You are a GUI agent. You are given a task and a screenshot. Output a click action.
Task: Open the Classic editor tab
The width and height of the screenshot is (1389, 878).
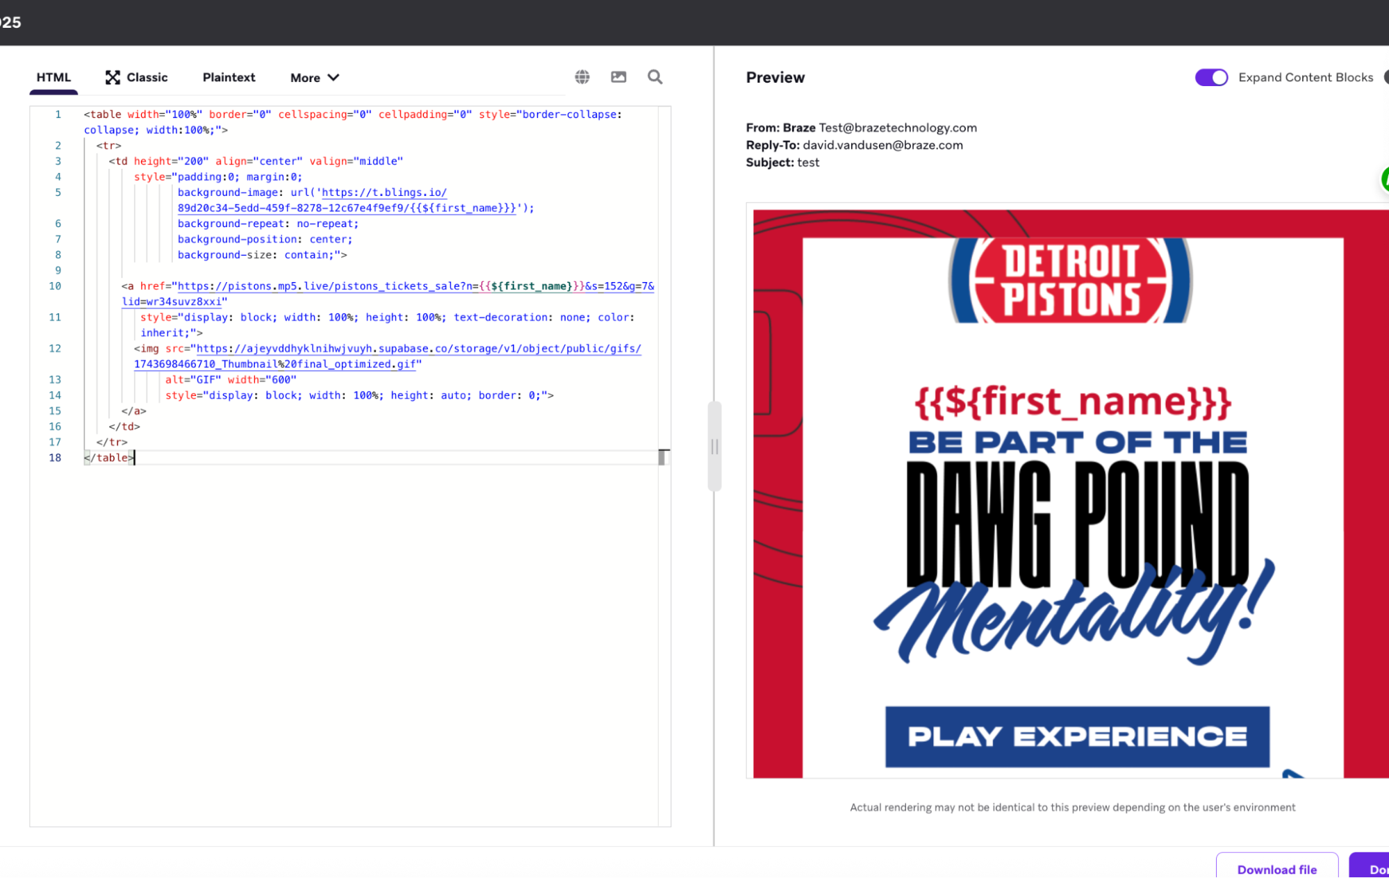[x=147, y=77]
